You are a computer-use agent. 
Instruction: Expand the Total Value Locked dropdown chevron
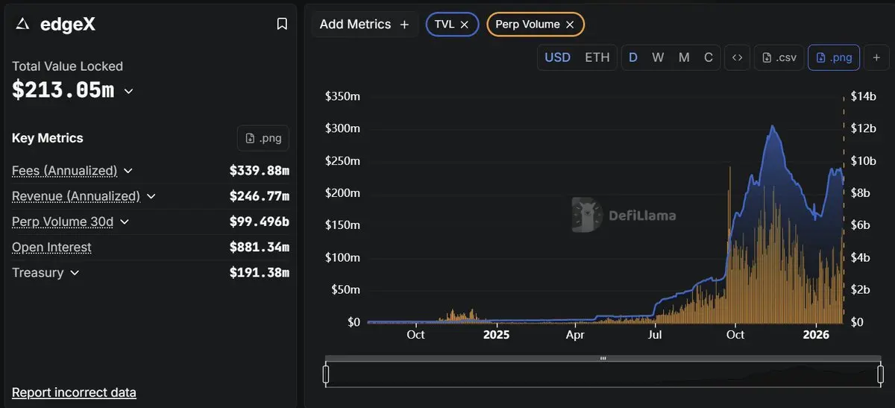[x=128, y=91]
